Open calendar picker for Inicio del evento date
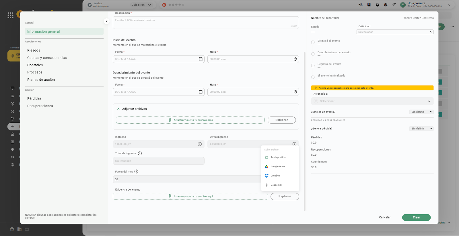 coord(201,59)
